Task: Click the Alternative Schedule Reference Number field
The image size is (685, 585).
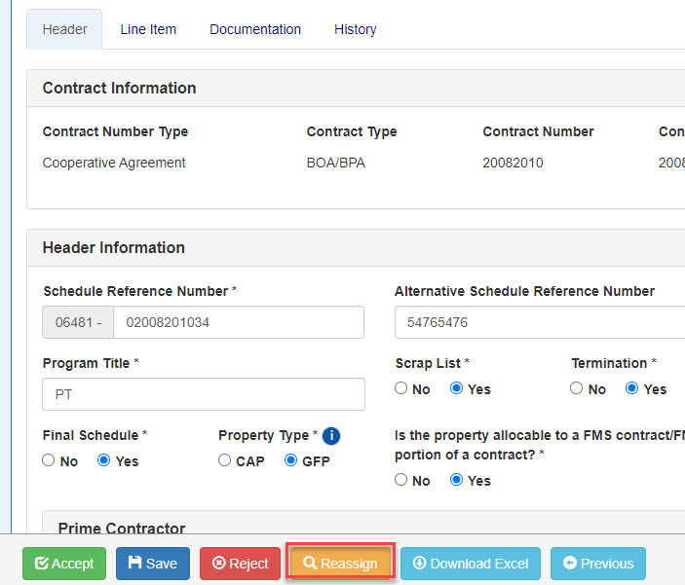Action: tap(539, 322)
